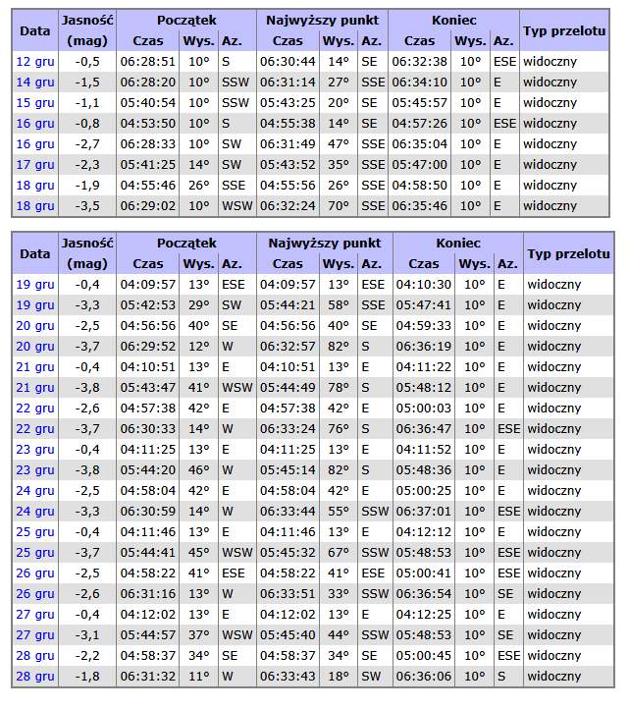The height and width of the screenshot is (709, 629).
Task: Click the Najwyższy punkt header in second table
Action: tap(323, 243)
